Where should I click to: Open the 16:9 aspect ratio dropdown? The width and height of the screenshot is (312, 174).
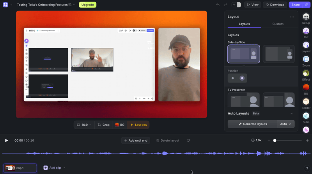(84, 125)
